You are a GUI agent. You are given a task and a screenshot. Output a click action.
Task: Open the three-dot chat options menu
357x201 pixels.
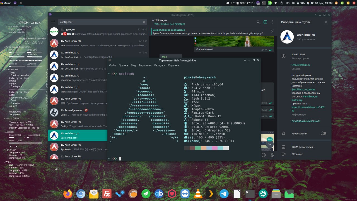[x=272, y=22]
